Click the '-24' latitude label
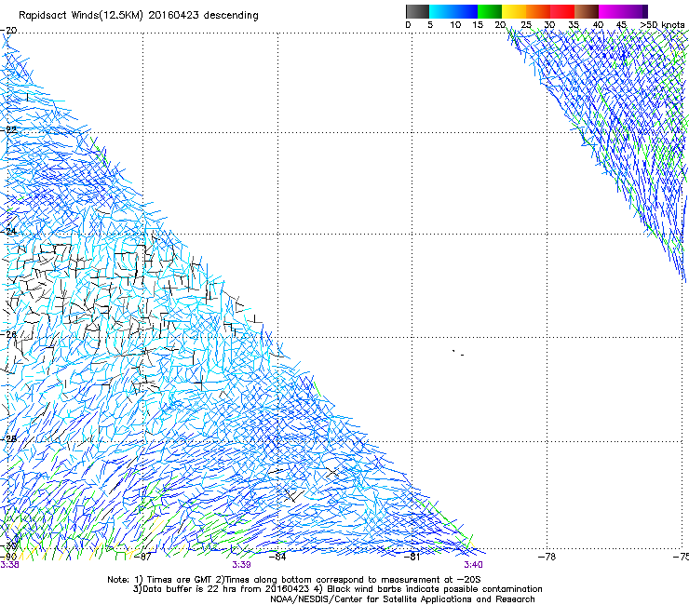This screenshot has width=689, height=605. click(8, 231)
